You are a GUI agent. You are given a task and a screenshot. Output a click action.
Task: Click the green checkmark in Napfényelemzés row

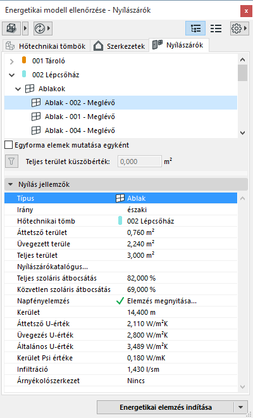(120, 301)
